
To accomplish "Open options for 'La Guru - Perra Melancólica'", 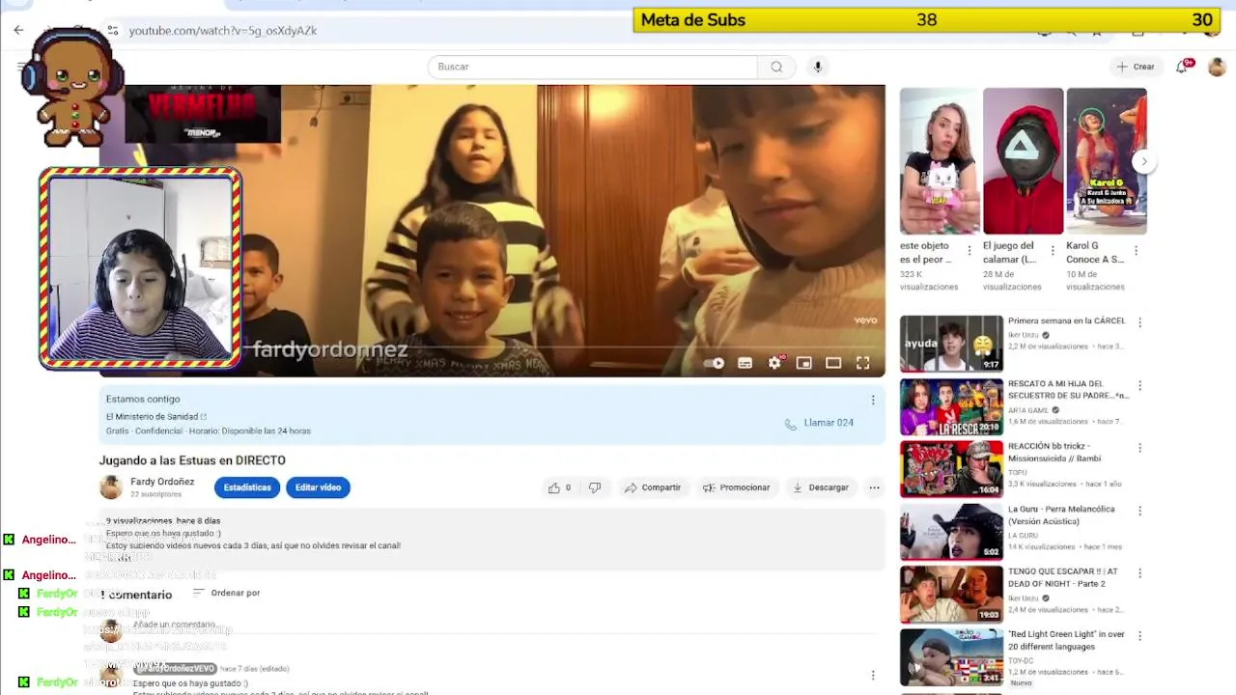I will coord(1139,511).
